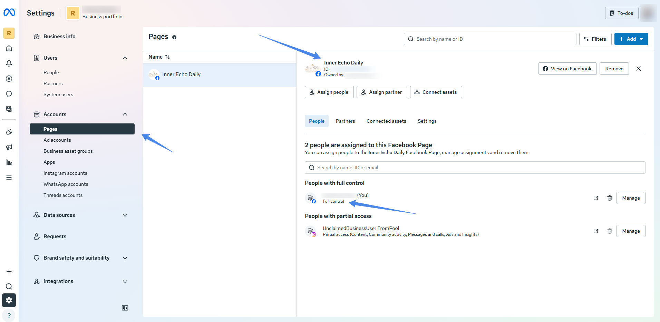Click the search magnifier icon in rail
Screen dimensions: 660x322
point(9,286)
